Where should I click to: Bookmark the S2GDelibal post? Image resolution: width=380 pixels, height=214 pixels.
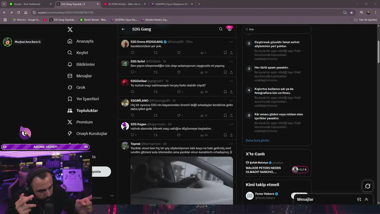(x=225, y=92)
